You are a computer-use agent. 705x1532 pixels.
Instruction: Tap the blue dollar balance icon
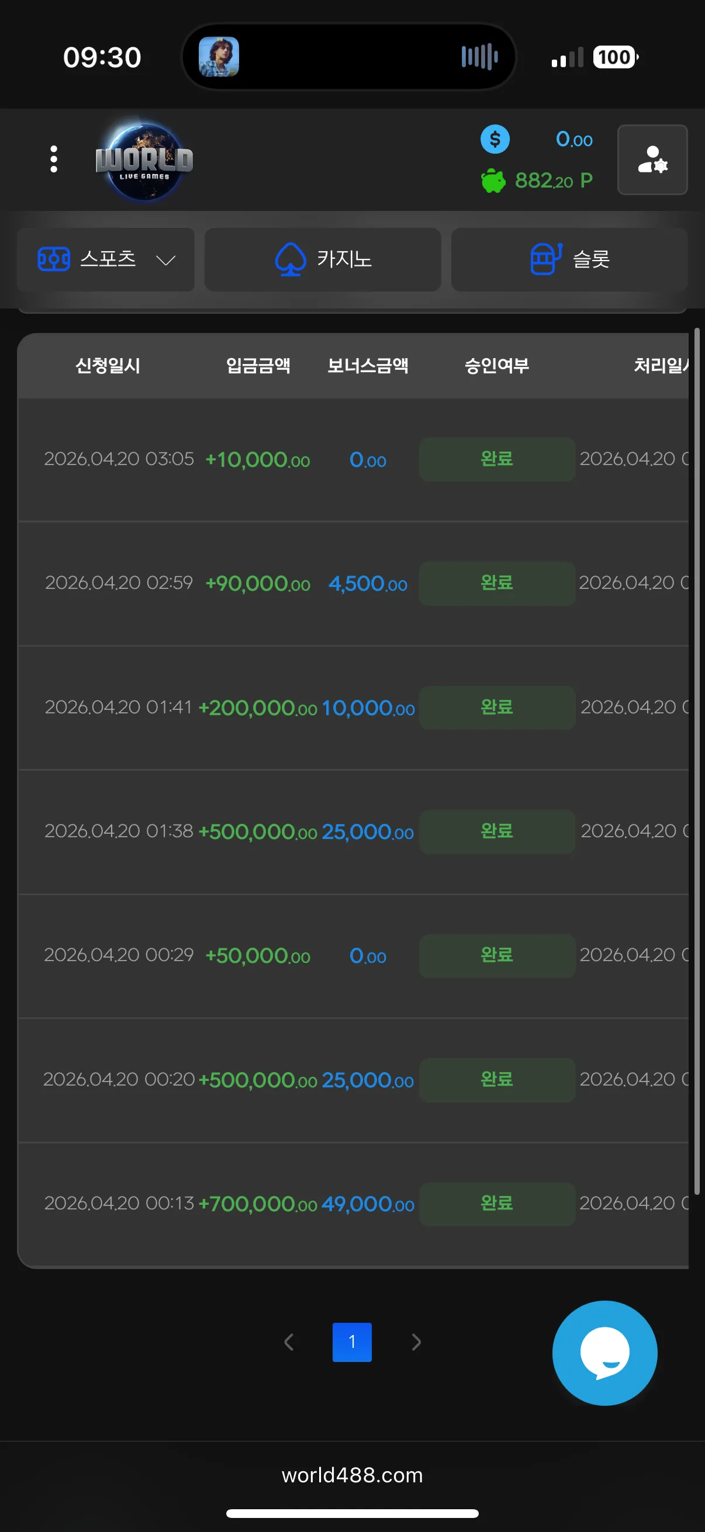495,139
